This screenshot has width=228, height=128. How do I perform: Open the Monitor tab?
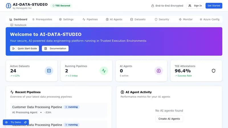(186, 19)
